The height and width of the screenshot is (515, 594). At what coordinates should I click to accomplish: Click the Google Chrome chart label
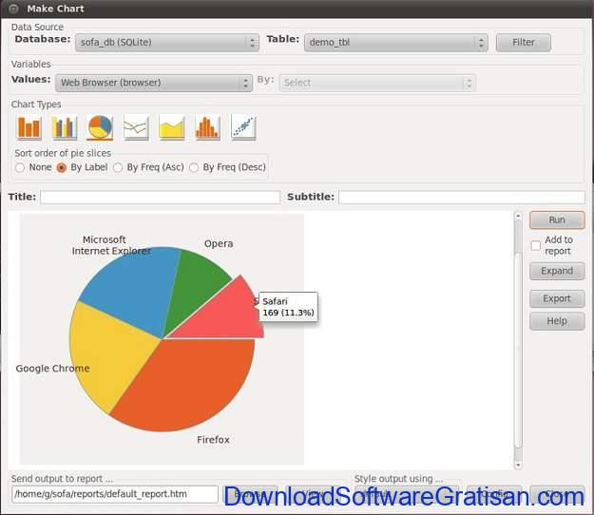tap(52, 369)
